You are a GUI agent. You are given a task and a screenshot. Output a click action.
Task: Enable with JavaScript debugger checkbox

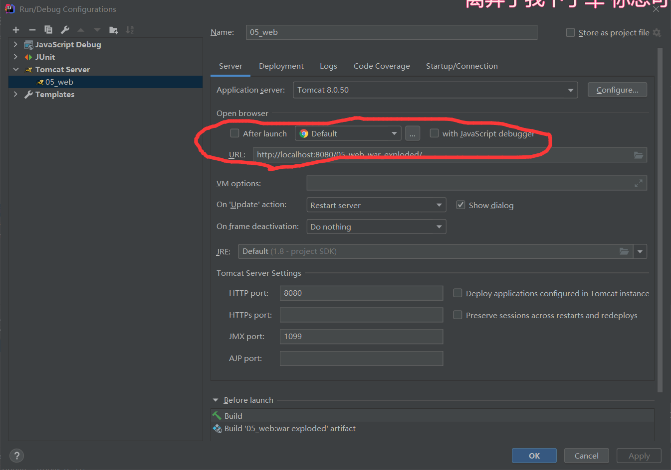(x=434, y=133)
